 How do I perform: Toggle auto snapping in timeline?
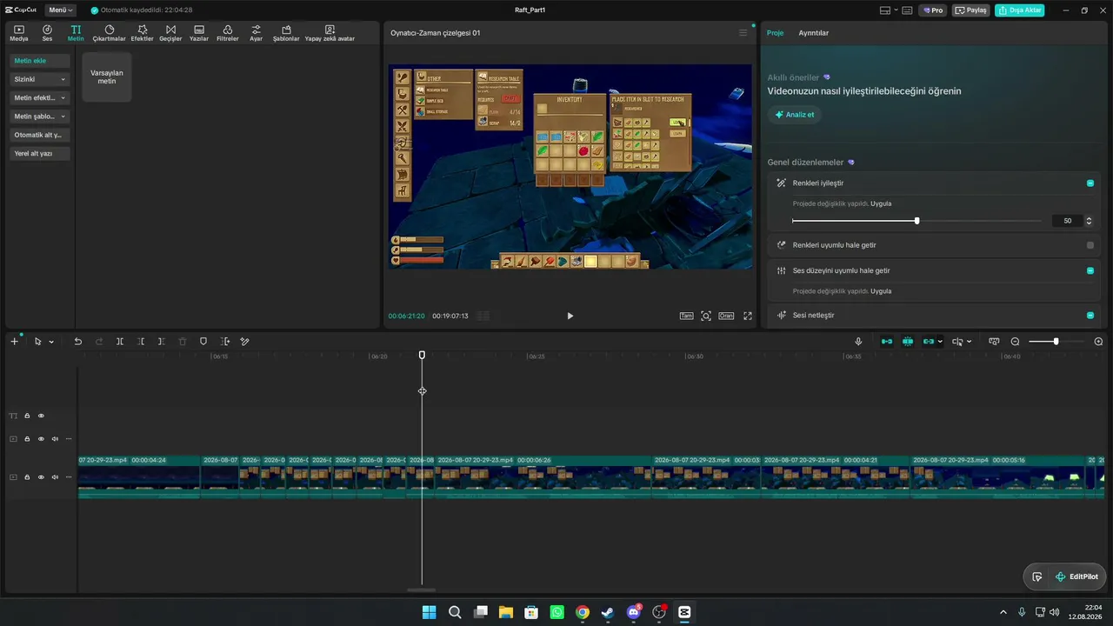908,342
